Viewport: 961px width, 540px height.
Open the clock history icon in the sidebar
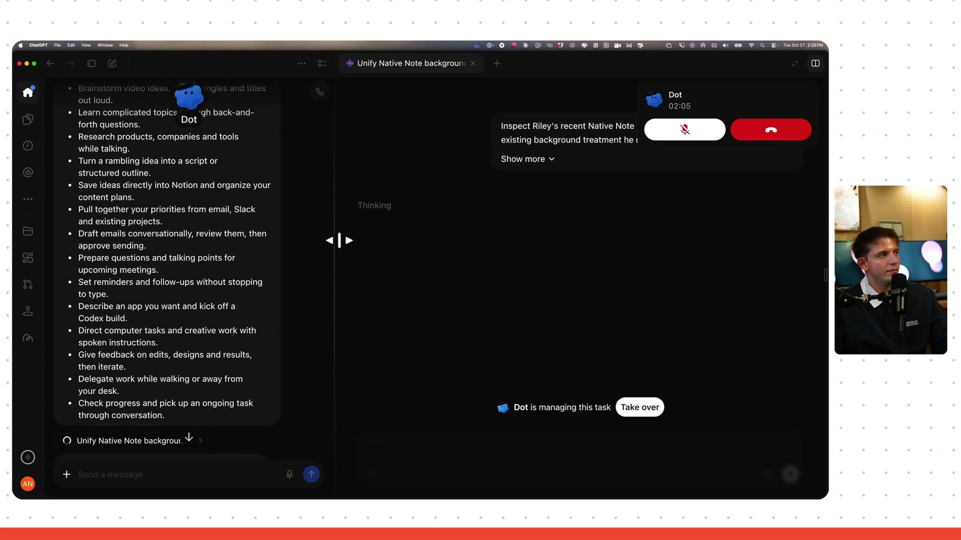[x=28, y=146]
